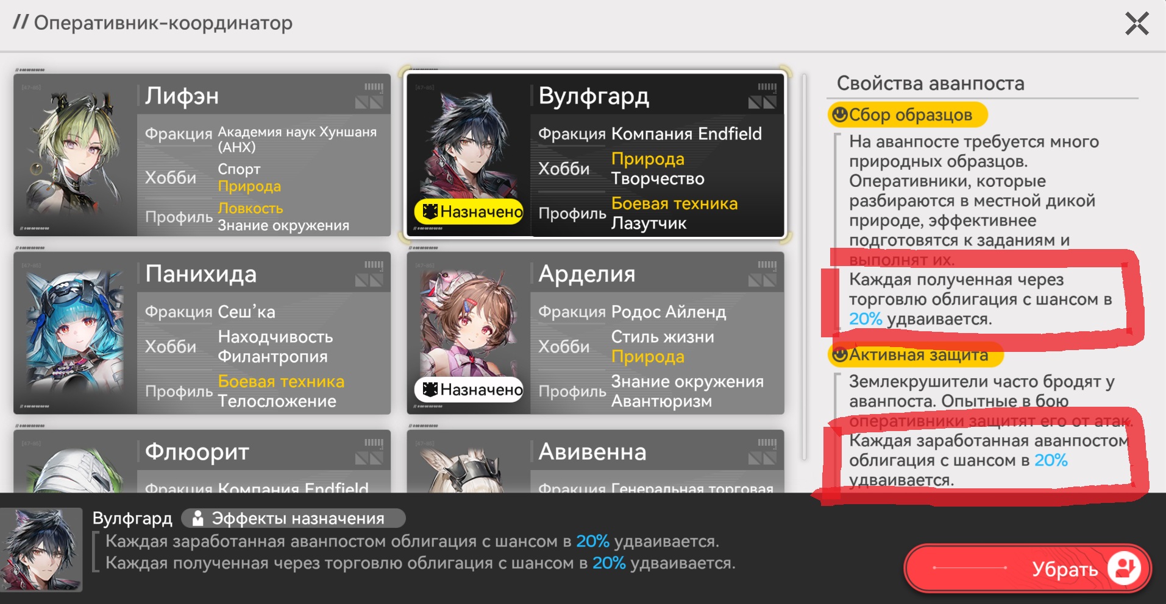Click Лифэн's highlighted hobby Природа

(x=249, y=186)
